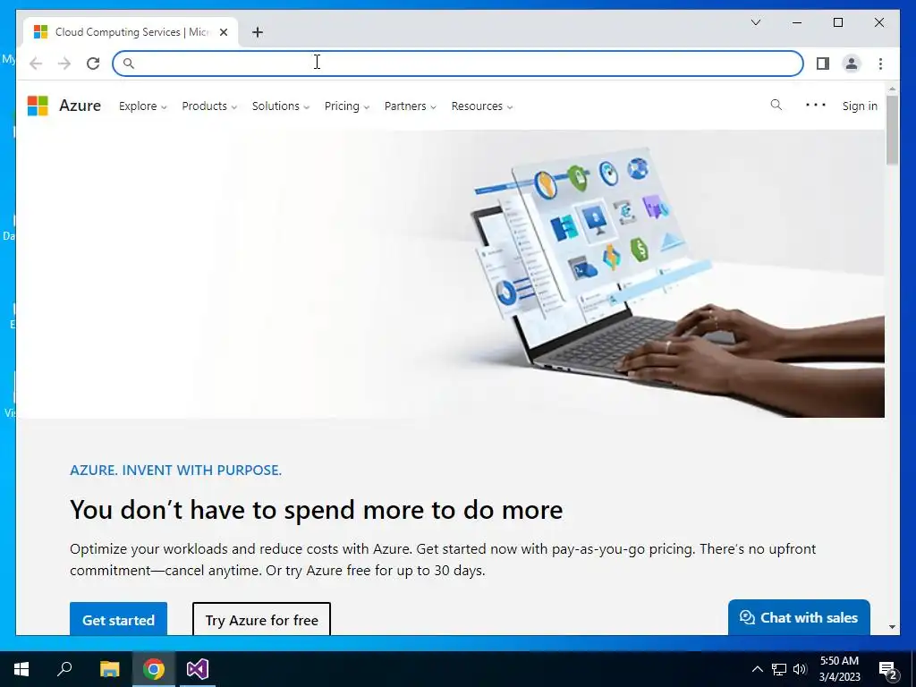916x687 pixels.
Task: Open the network tray icon
Action: click(779, 669)
